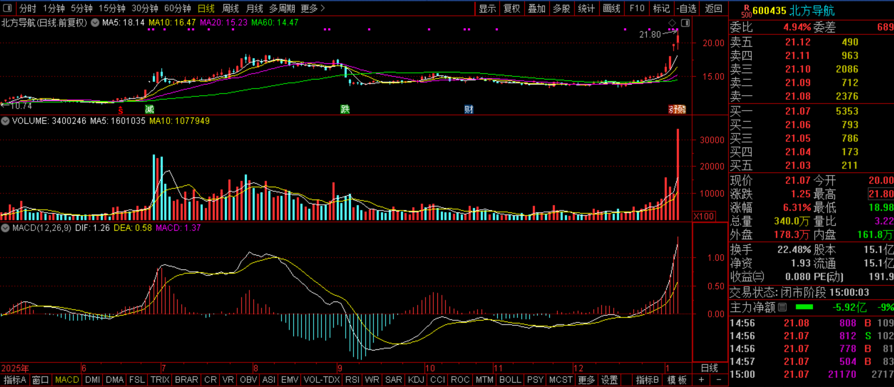
Task: Click the 多股 multi-stock button
Action: pos(561,8)
